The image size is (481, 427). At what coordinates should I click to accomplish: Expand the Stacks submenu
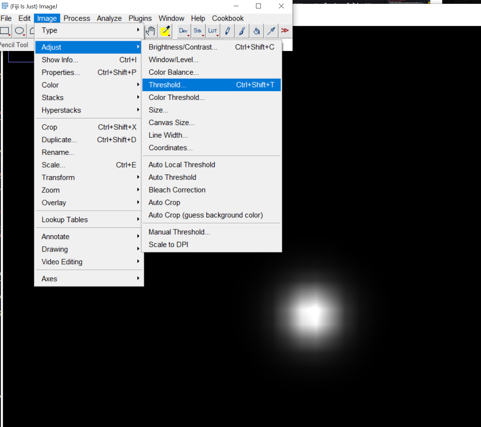point(89,97)
